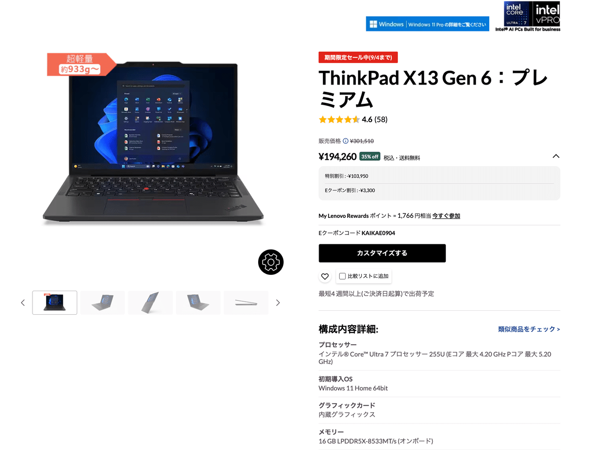Click the カスタマイズする button
This screenshot has height=450, width=590.
382,253
